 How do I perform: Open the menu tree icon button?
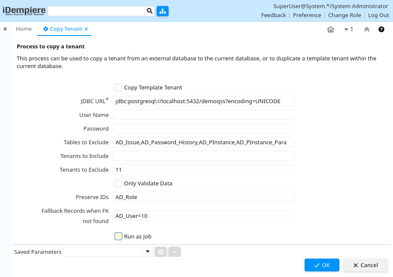pyautogui.click(x=163, y=11)
